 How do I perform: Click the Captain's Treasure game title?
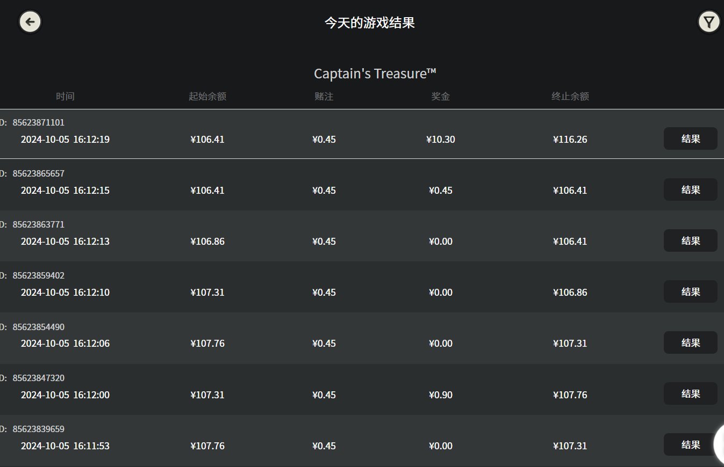coord(375,74)
